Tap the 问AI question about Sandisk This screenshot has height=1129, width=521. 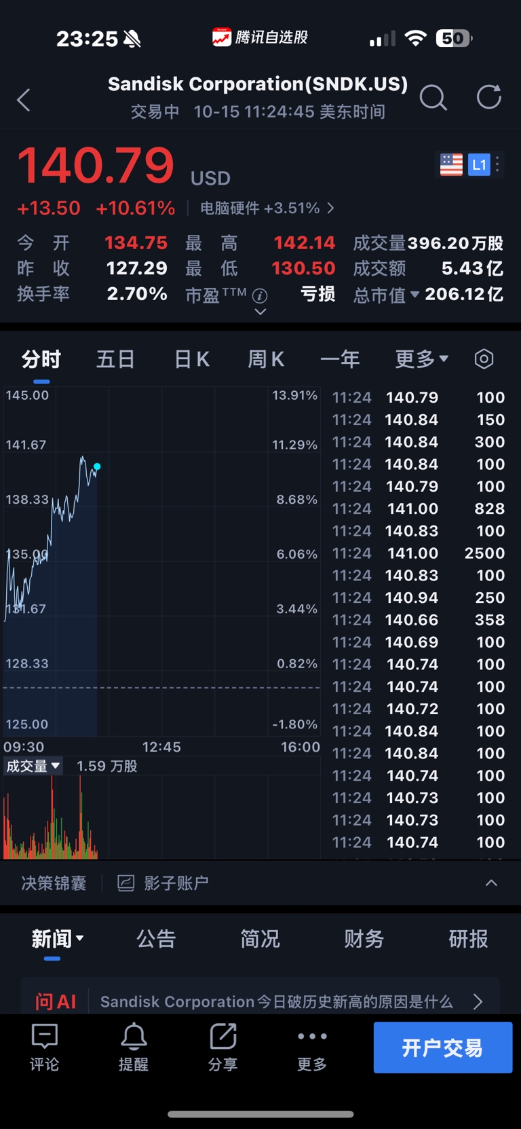point(276,1001)
